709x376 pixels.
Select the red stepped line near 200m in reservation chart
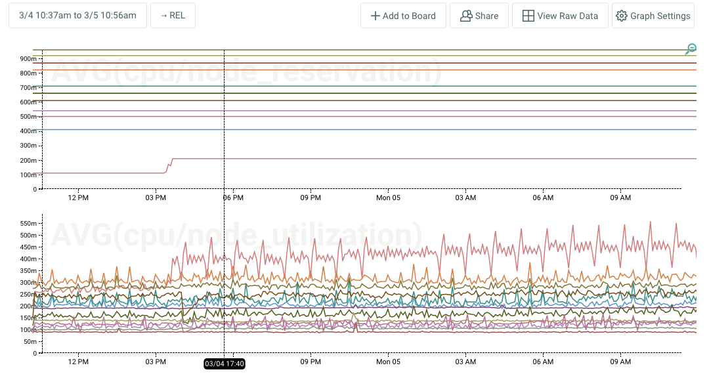[x=394, y=158]
